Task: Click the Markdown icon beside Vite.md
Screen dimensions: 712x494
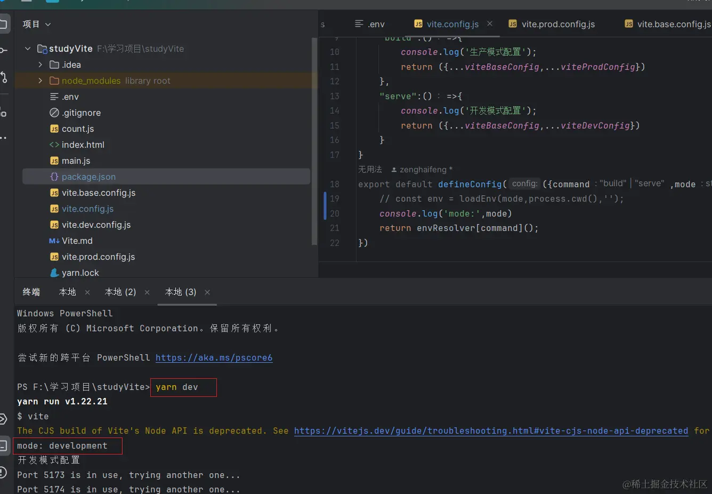Action: 54,241
